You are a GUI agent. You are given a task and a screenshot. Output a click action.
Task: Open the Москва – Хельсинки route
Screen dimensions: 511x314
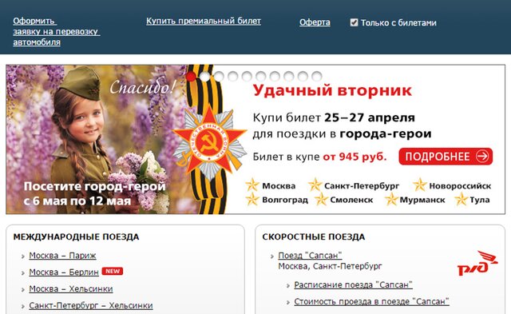(x=71, y=289)
